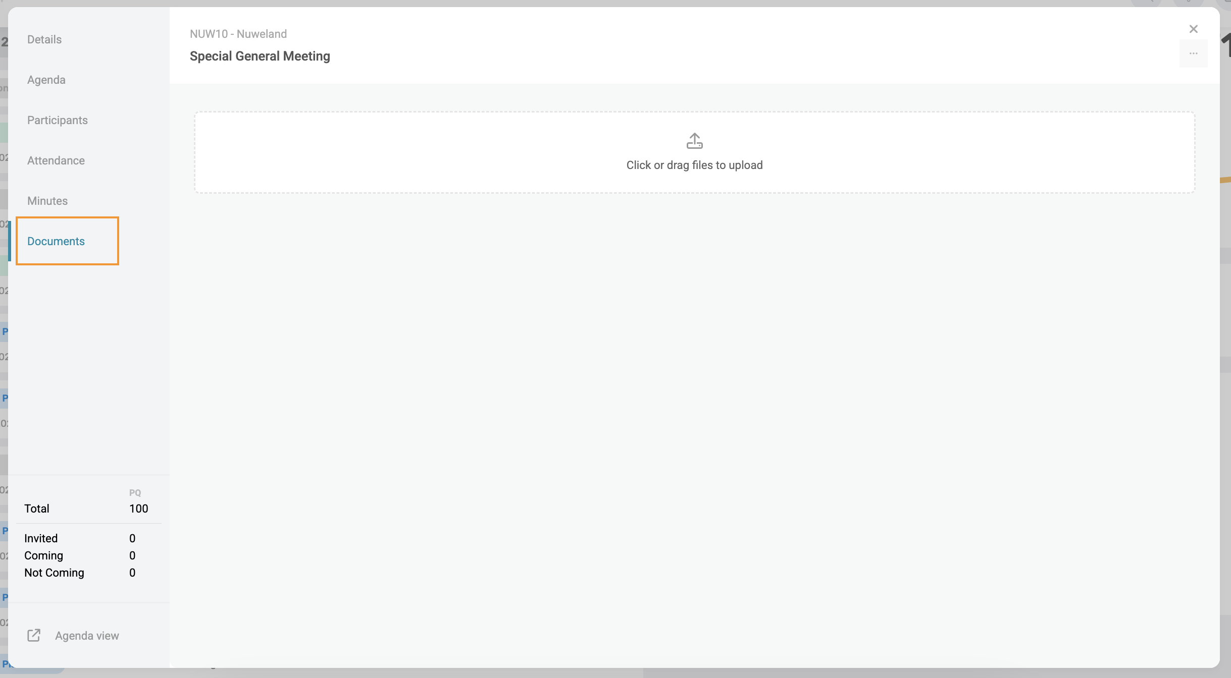This screenshot has width=1231, height=678.
Task: Open the Details tab
Action: pyautogui.click(x=44, y=39)
